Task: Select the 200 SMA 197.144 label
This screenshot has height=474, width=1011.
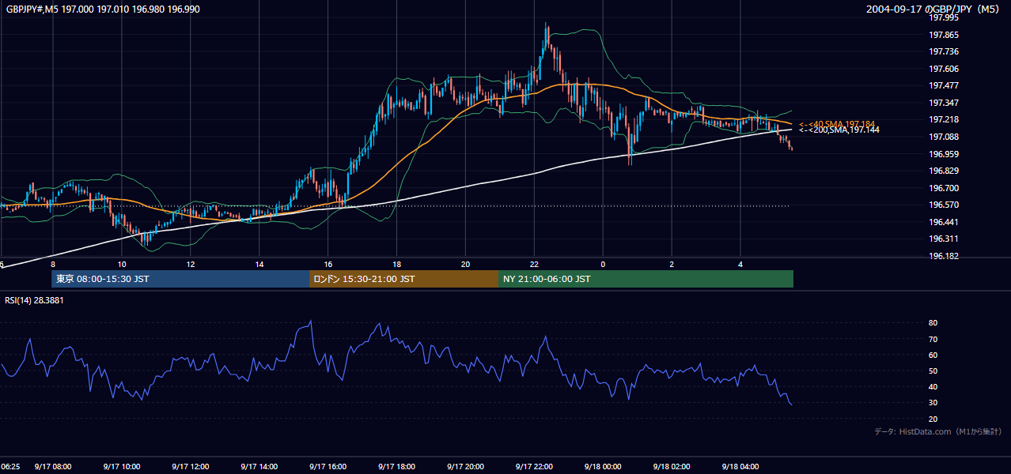Action: pos(839,130)
